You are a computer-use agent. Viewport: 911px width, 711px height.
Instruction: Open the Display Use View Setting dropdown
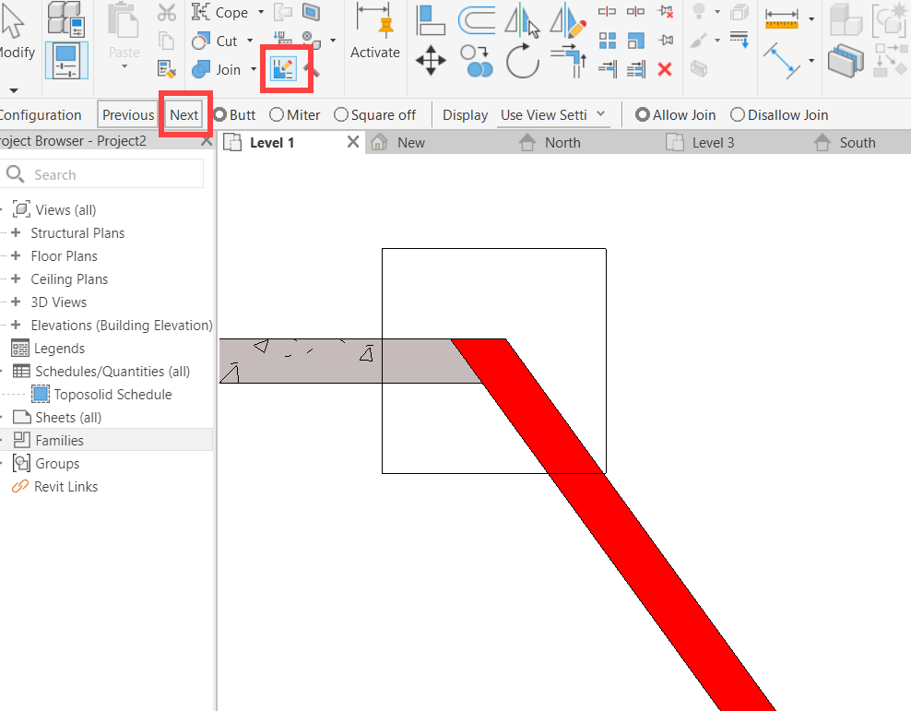[x=553, y=115]
